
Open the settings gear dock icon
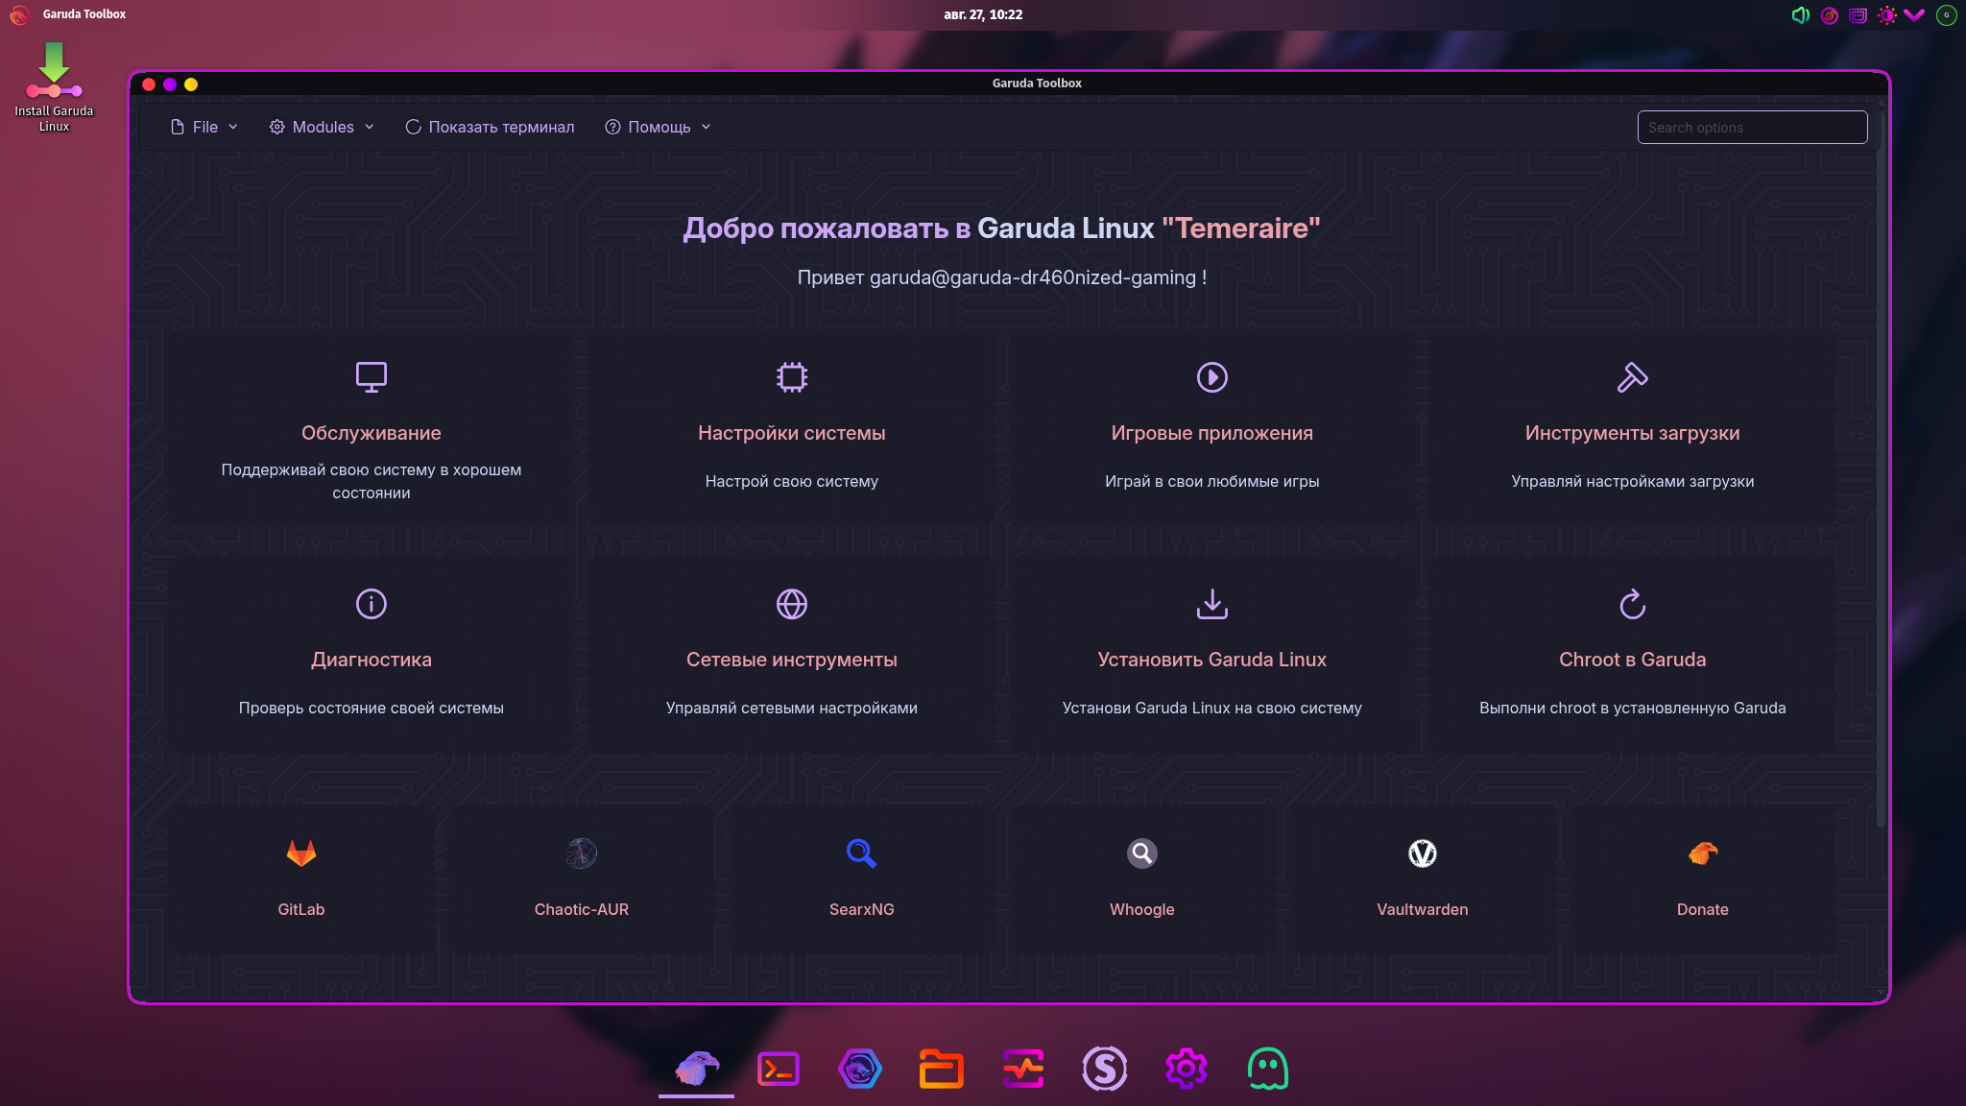tap(1187, 1068)
